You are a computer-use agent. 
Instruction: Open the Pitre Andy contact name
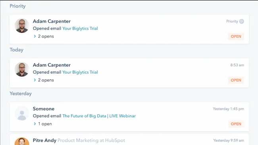(x=44, y=140)
